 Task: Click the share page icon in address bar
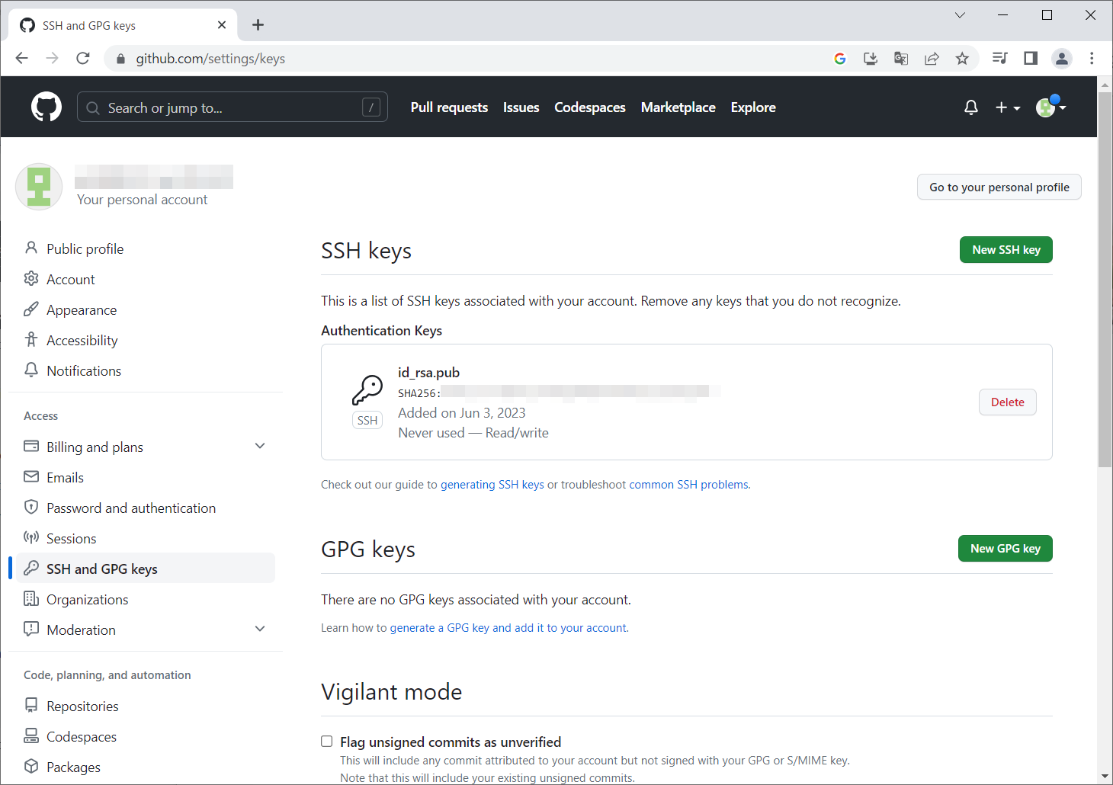pos(932,59)
